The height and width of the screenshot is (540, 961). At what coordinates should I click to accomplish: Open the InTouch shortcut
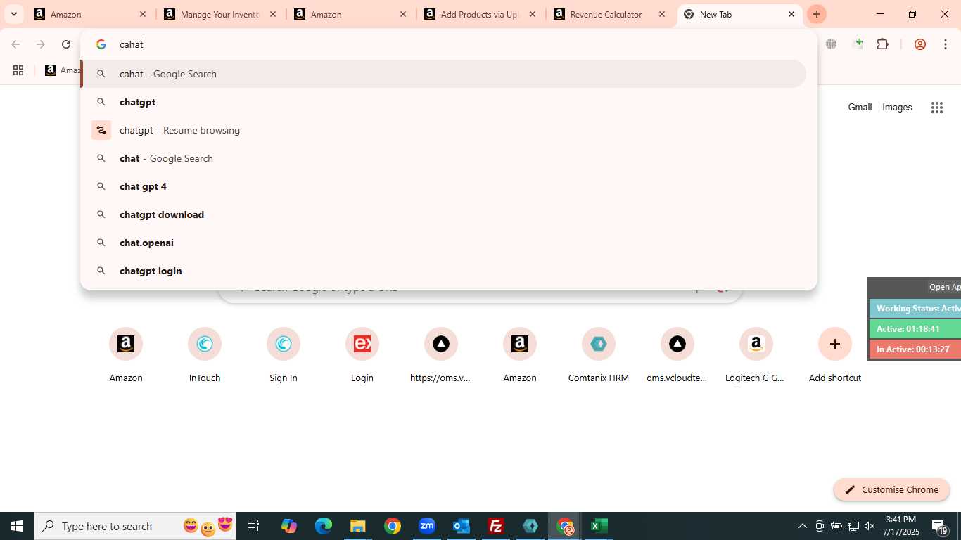tap(205, 356)
